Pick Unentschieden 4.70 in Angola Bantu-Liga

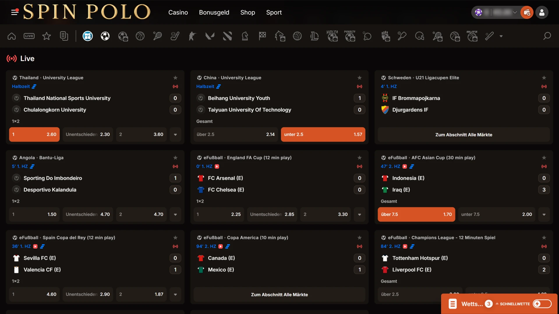point(88,214)
